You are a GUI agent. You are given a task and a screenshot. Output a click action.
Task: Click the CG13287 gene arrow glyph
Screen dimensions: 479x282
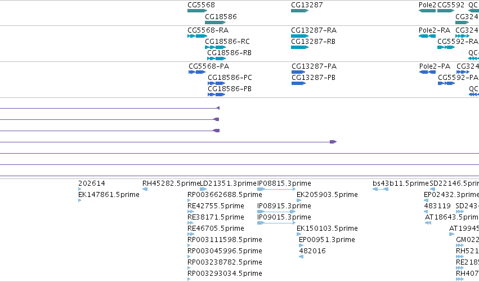[x=299, y=11]
